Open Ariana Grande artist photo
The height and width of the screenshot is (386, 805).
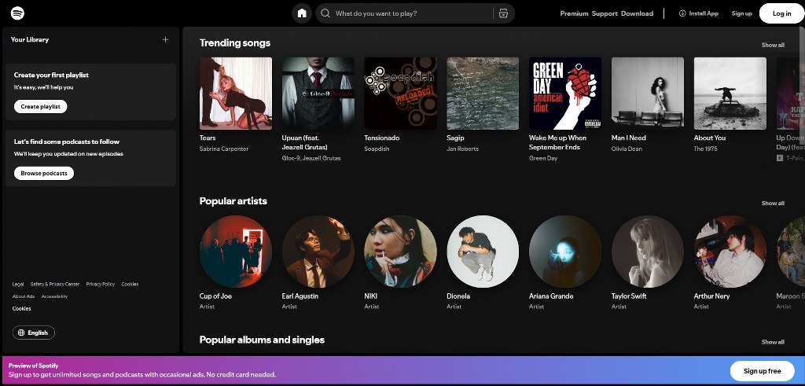pyautogui.click(x=565, y=252)
